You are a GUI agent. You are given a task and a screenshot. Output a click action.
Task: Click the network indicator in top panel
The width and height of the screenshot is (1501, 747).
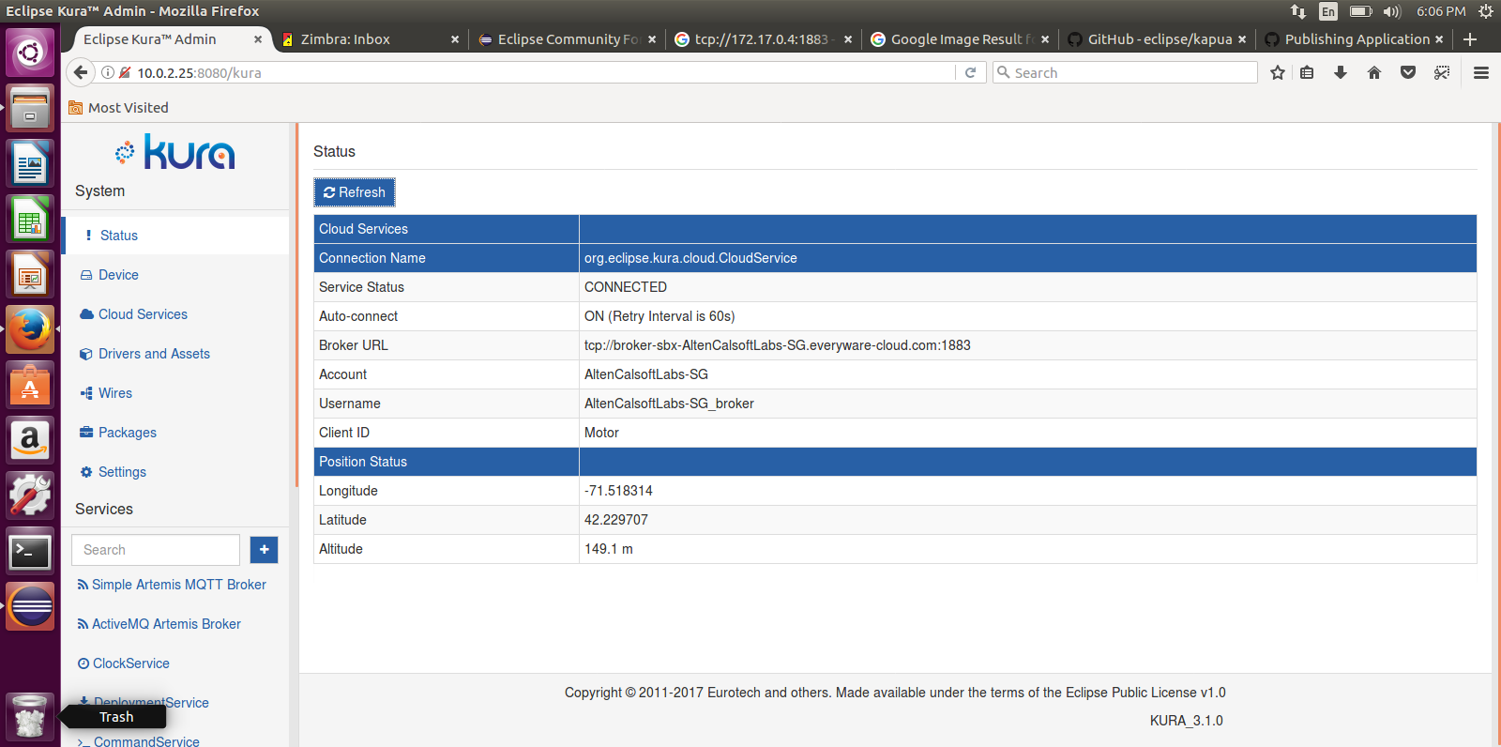click(1297, 11)
